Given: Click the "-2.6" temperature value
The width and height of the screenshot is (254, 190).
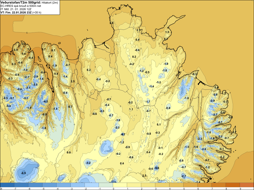Looking at the screenshot, I should coord(203,149).
